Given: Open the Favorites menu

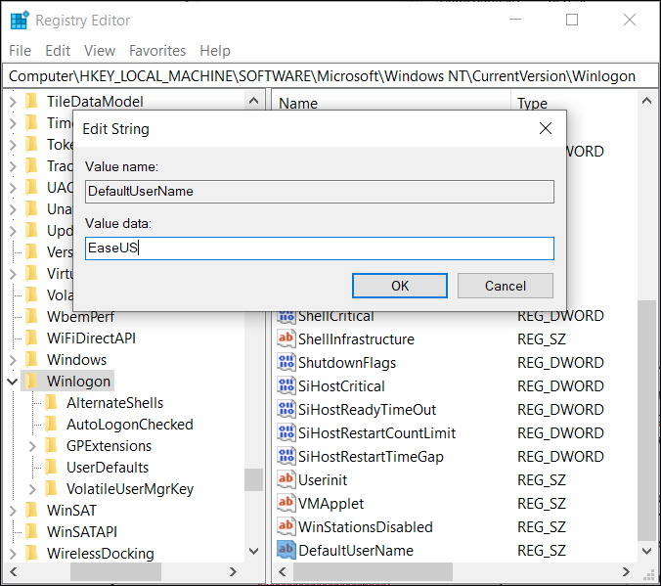Looking at the screenshot, I should [157, 51].
